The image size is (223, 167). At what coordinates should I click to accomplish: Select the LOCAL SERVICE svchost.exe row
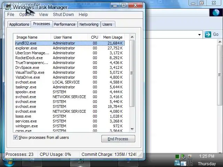(70, 82)
